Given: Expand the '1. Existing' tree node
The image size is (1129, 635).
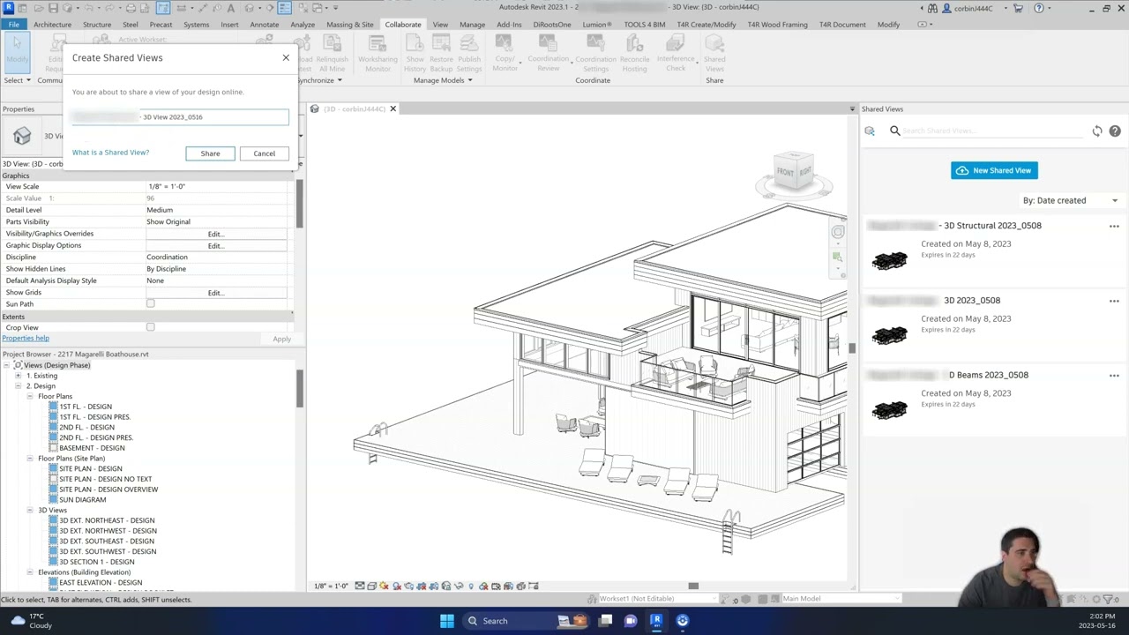Looking at the screenshot, I should 18,376.
